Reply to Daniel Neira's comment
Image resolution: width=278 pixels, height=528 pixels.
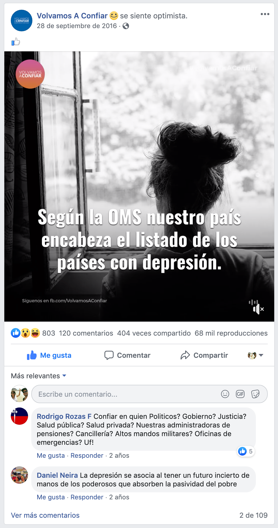pos(87,497)
